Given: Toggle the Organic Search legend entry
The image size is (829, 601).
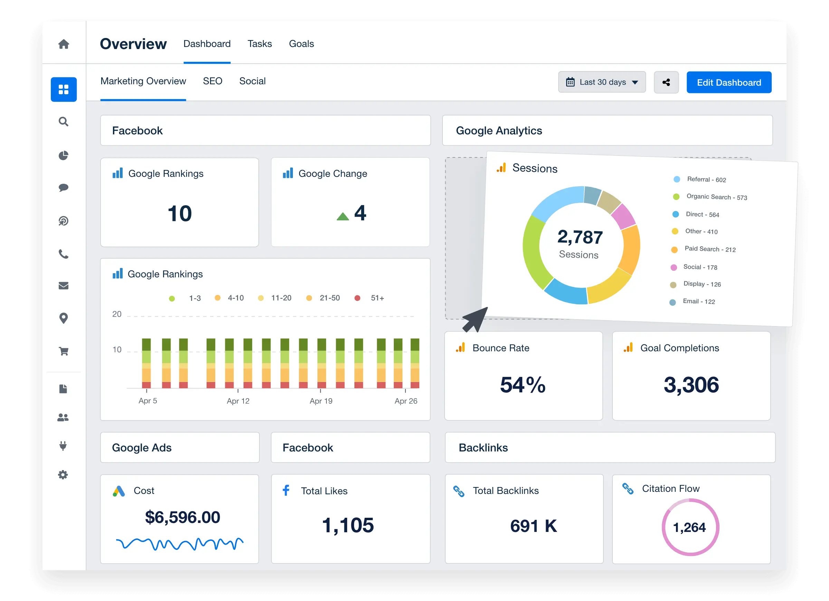Looking at the screenshot, I should point(711,197).
